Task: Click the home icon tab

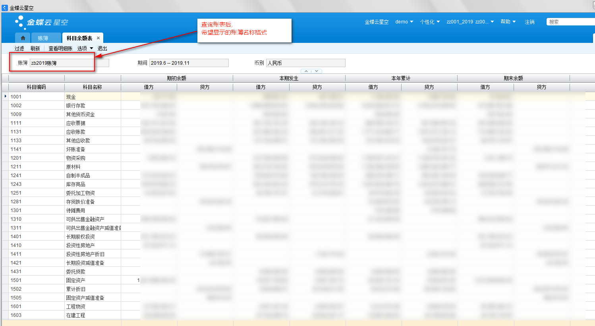Action: pos(23,38)
